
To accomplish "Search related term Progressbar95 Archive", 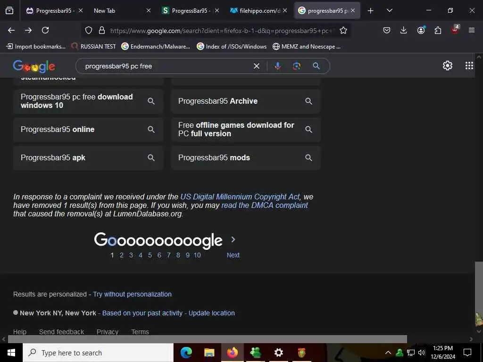I will coord(246,101).
